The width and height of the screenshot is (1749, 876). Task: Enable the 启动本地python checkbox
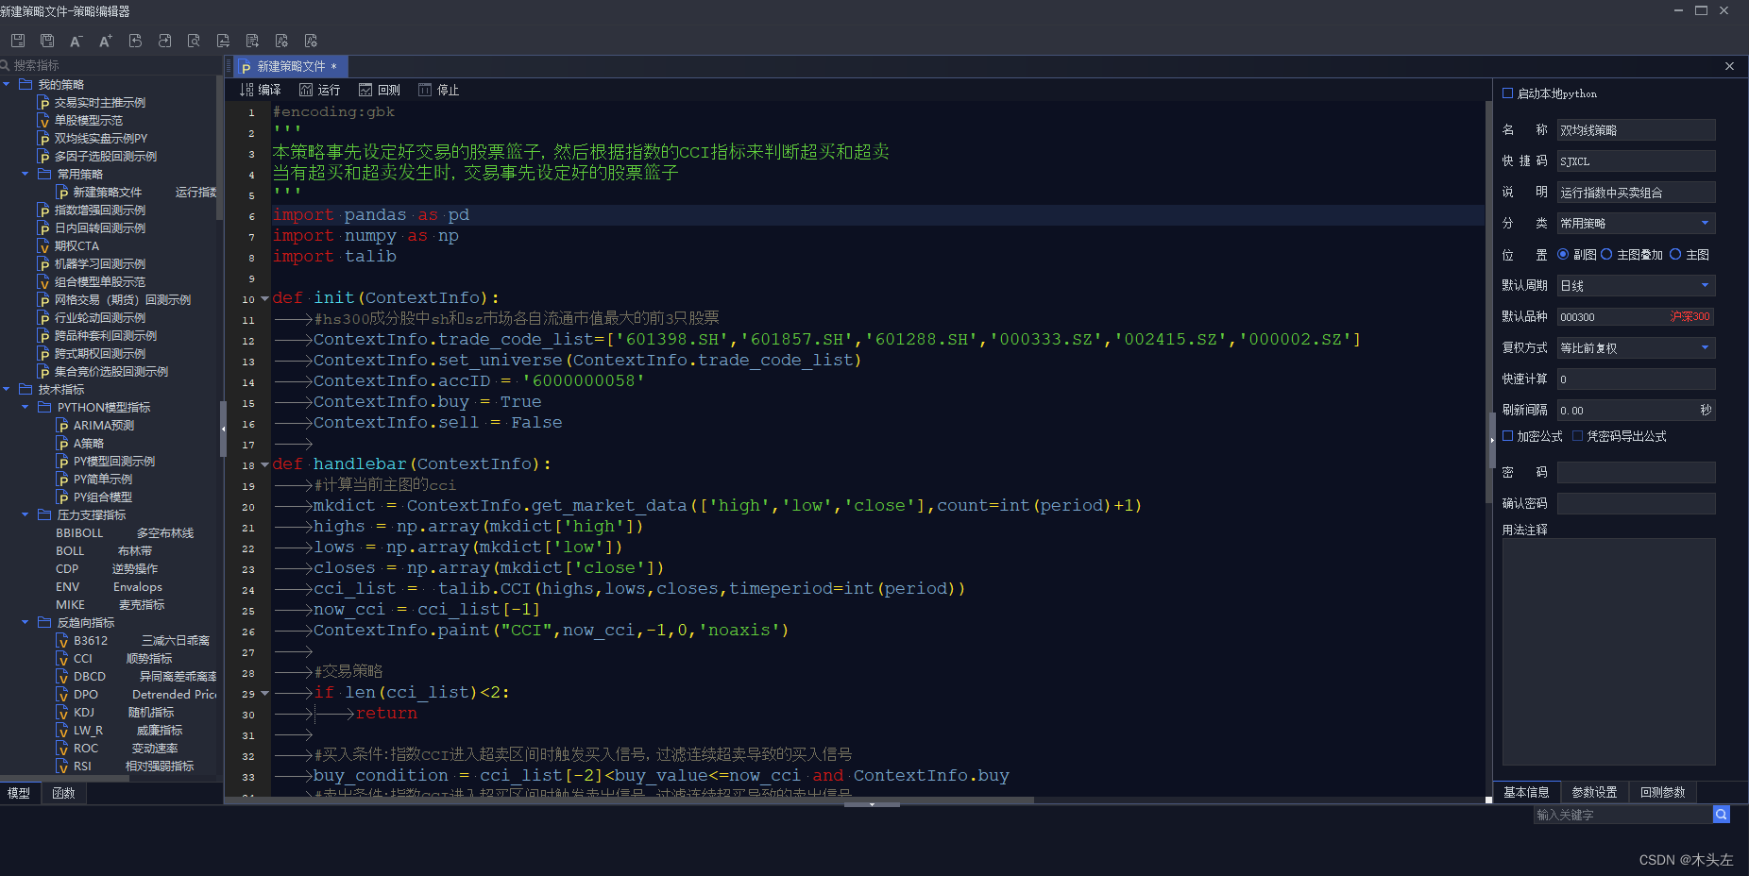[1508, 93]
